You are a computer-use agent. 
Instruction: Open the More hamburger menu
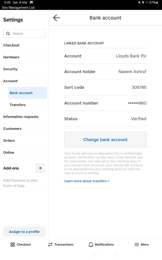(x=141, y=245)
